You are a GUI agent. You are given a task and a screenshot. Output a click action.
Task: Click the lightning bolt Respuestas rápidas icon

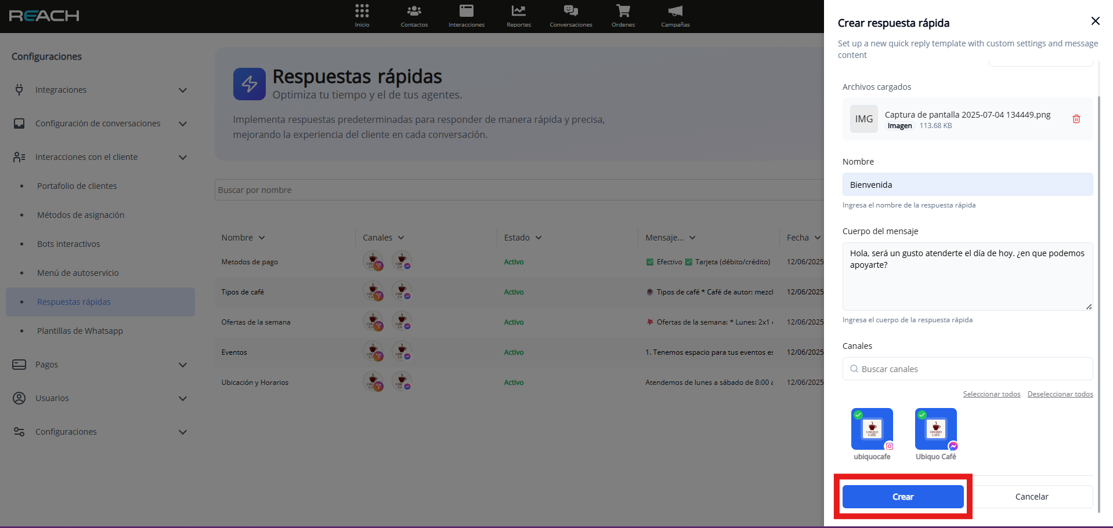[250, 84]
